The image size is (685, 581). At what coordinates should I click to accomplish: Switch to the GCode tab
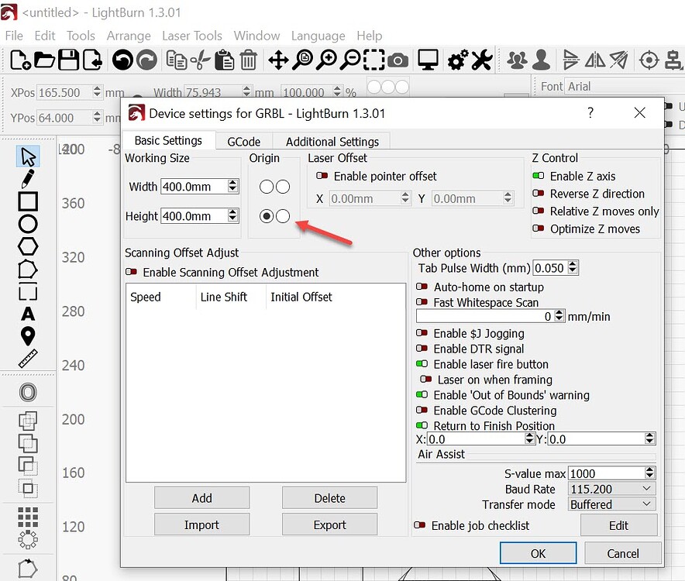pyautogui.click(x=243, y=142)
